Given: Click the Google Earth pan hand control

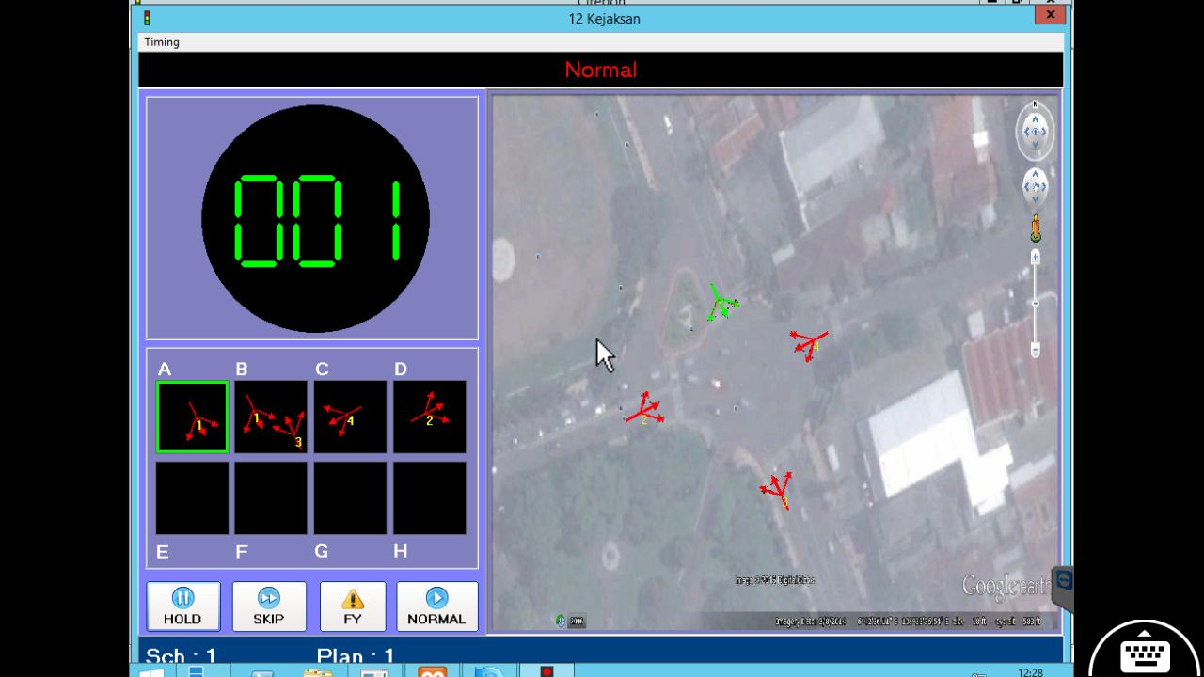Looking at the screenshot, I should point(1035,187).
